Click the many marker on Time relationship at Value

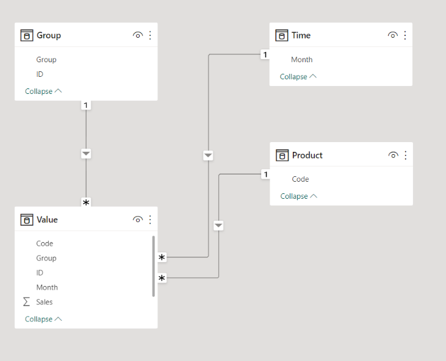(162, 257)
